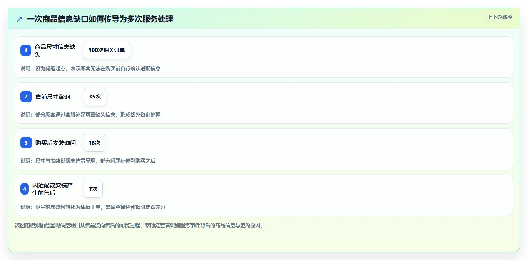This screenshot has width=528, height=260.
Task: Click the note starting 说明：尺寸与安装说明未连贯呈现
Action: [x=88, y=161]
